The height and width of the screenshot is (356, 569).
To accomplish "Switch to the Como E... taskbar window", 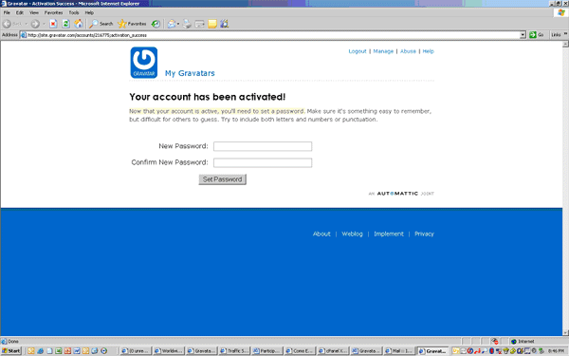I will click(300, 351).
